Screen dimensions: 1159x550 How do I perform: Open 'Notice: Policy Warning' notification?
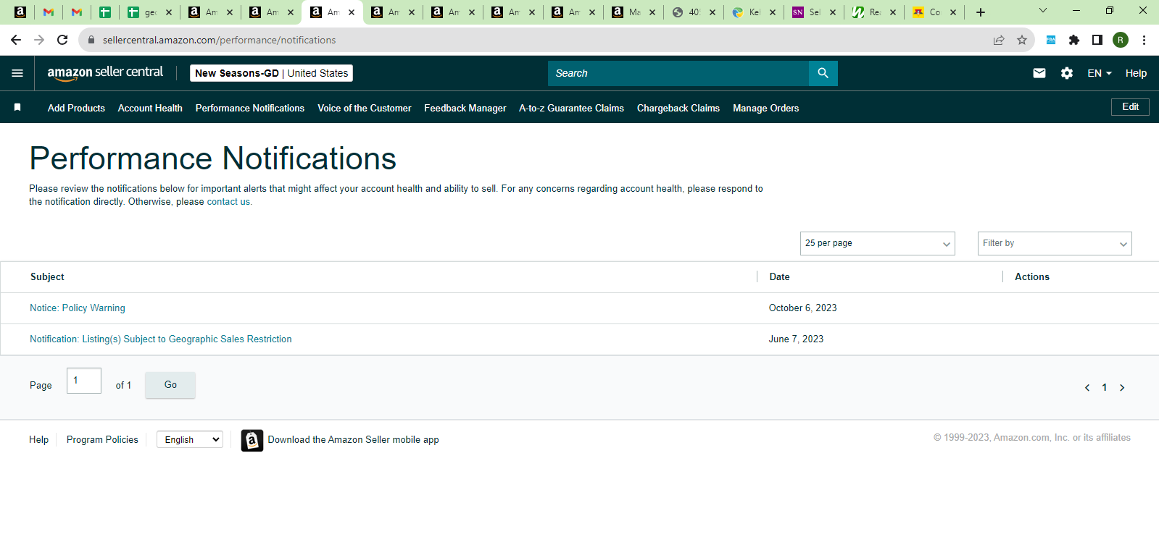(78, 308)
